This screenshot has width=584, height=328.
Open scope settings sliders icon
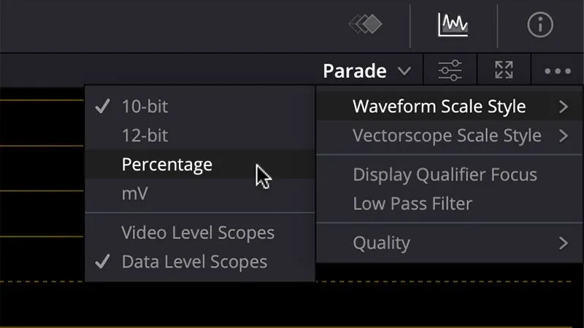tap(450, 70)
